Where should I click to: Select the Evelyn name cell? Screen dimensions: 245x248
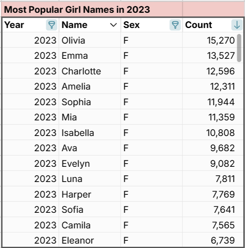click(x=76, y=164)
